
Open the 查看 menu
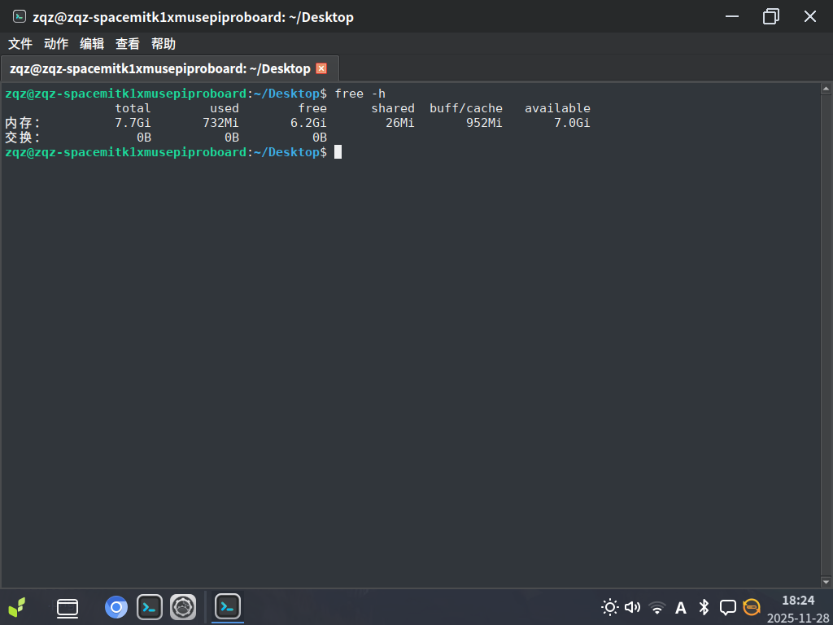pos(128,44)
